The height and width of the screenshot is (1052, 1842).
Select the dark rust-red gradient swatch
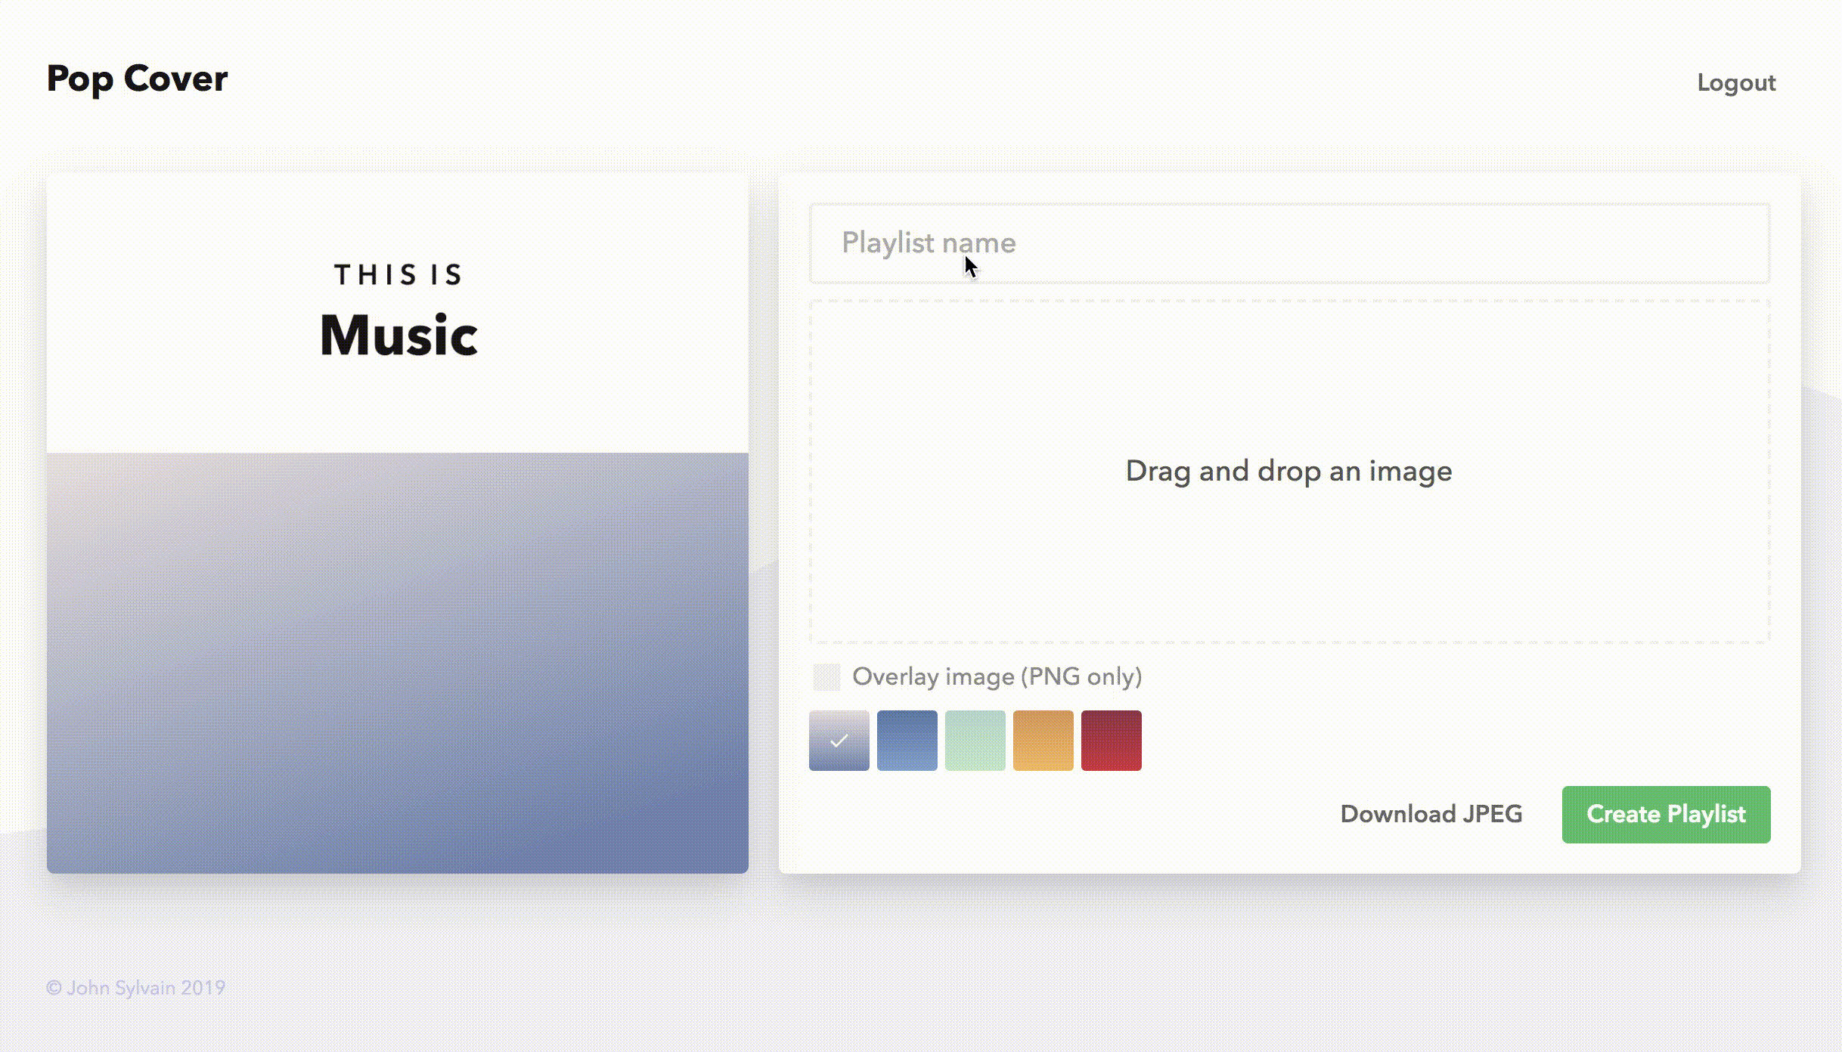point(1111,740)
